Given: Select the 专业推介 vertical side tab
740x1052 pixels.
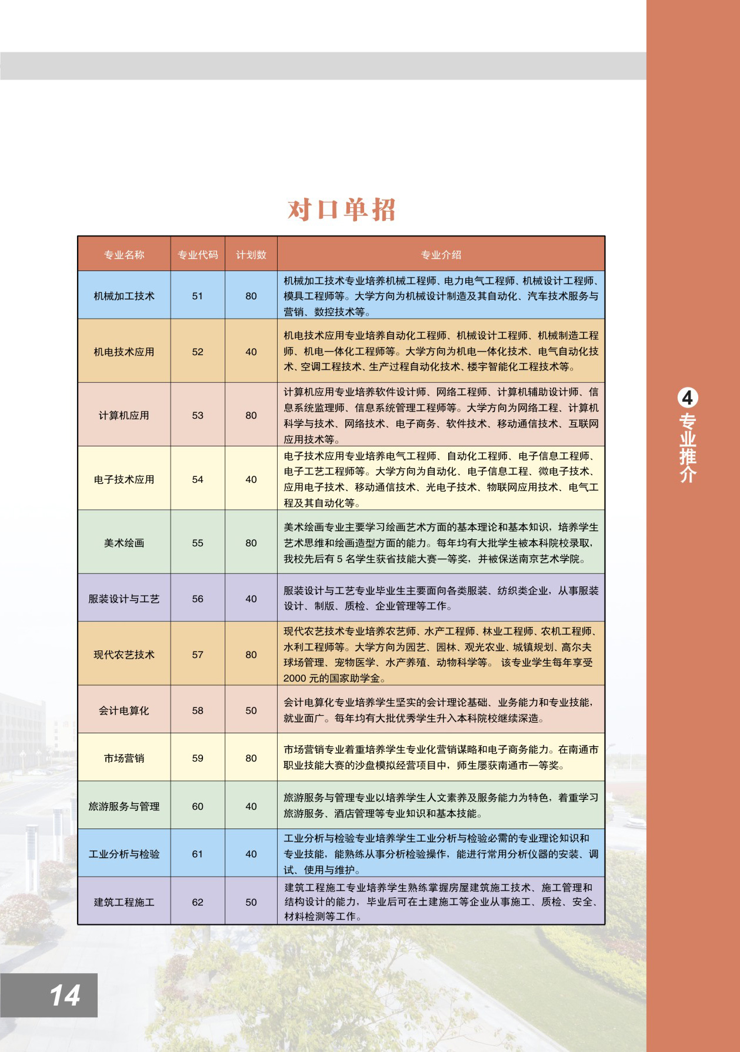Looking at the screenshot, I should coord(688,448).
